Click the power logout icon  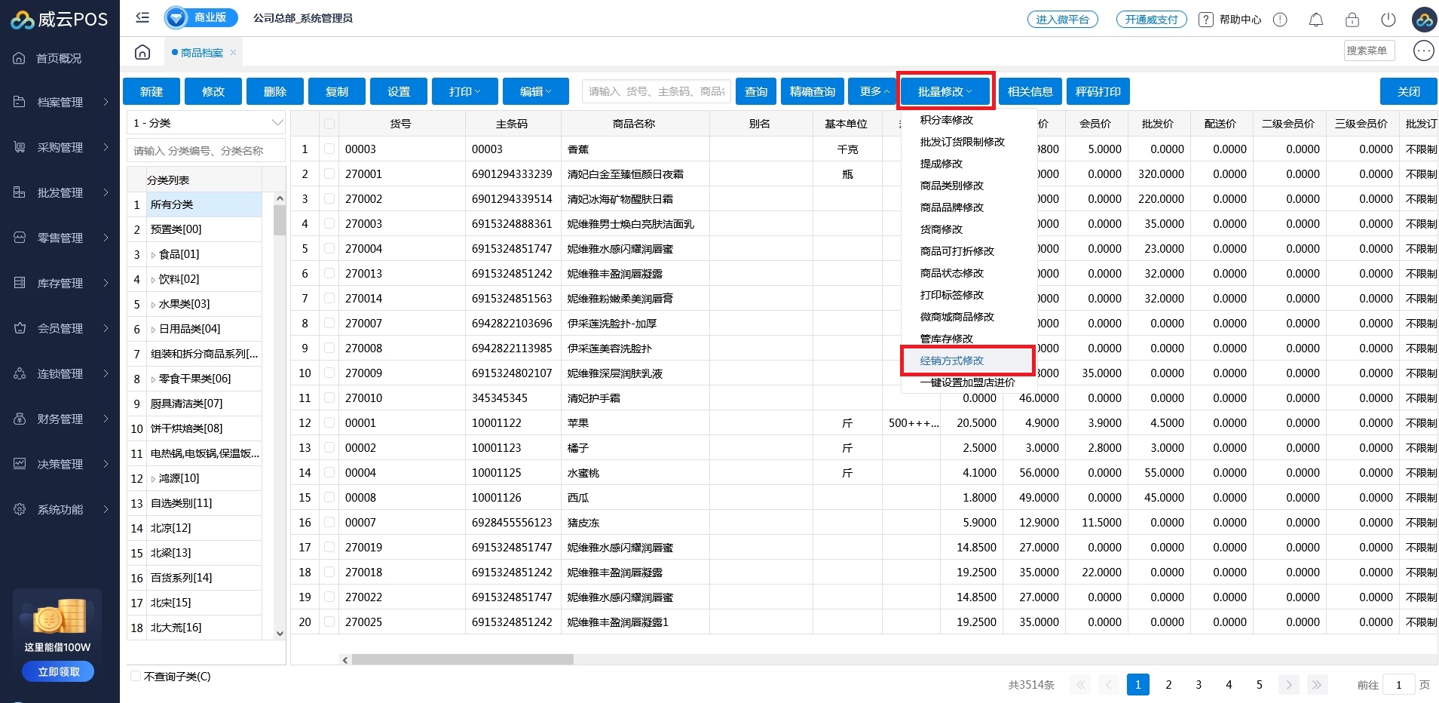pyautogui.click(x=1388, y=20)
